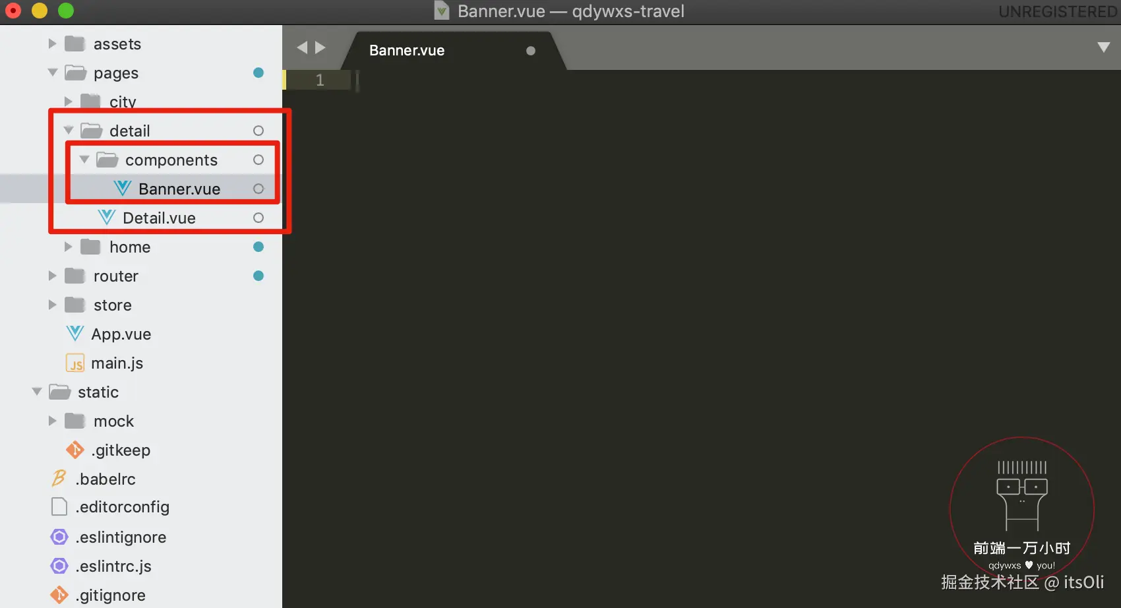Viewport: 1121px width, 608px height.
Task: Click the detail folder icon
Action: pos(91,131)
